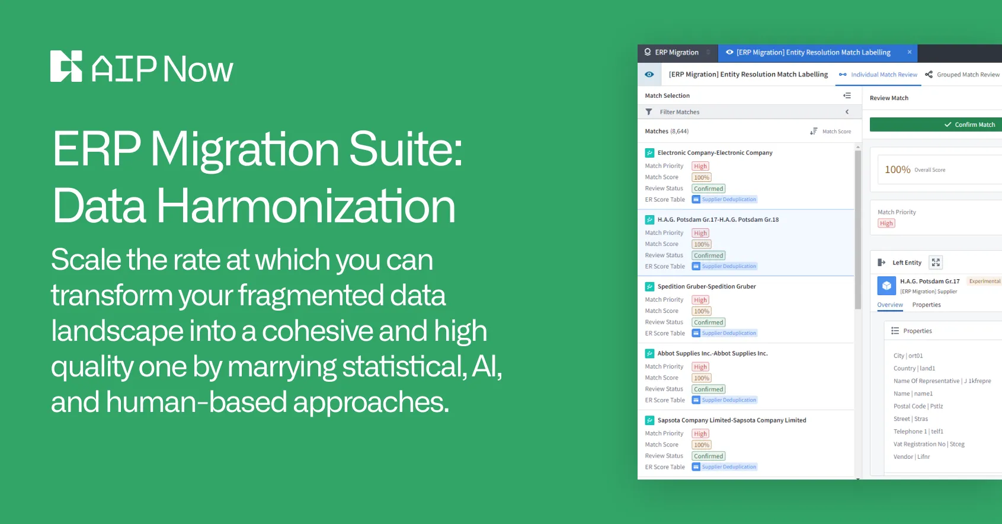Screen dimensions: 1002x524
Task: Toggle the eye view icon beside the page title
Action: 649,75
